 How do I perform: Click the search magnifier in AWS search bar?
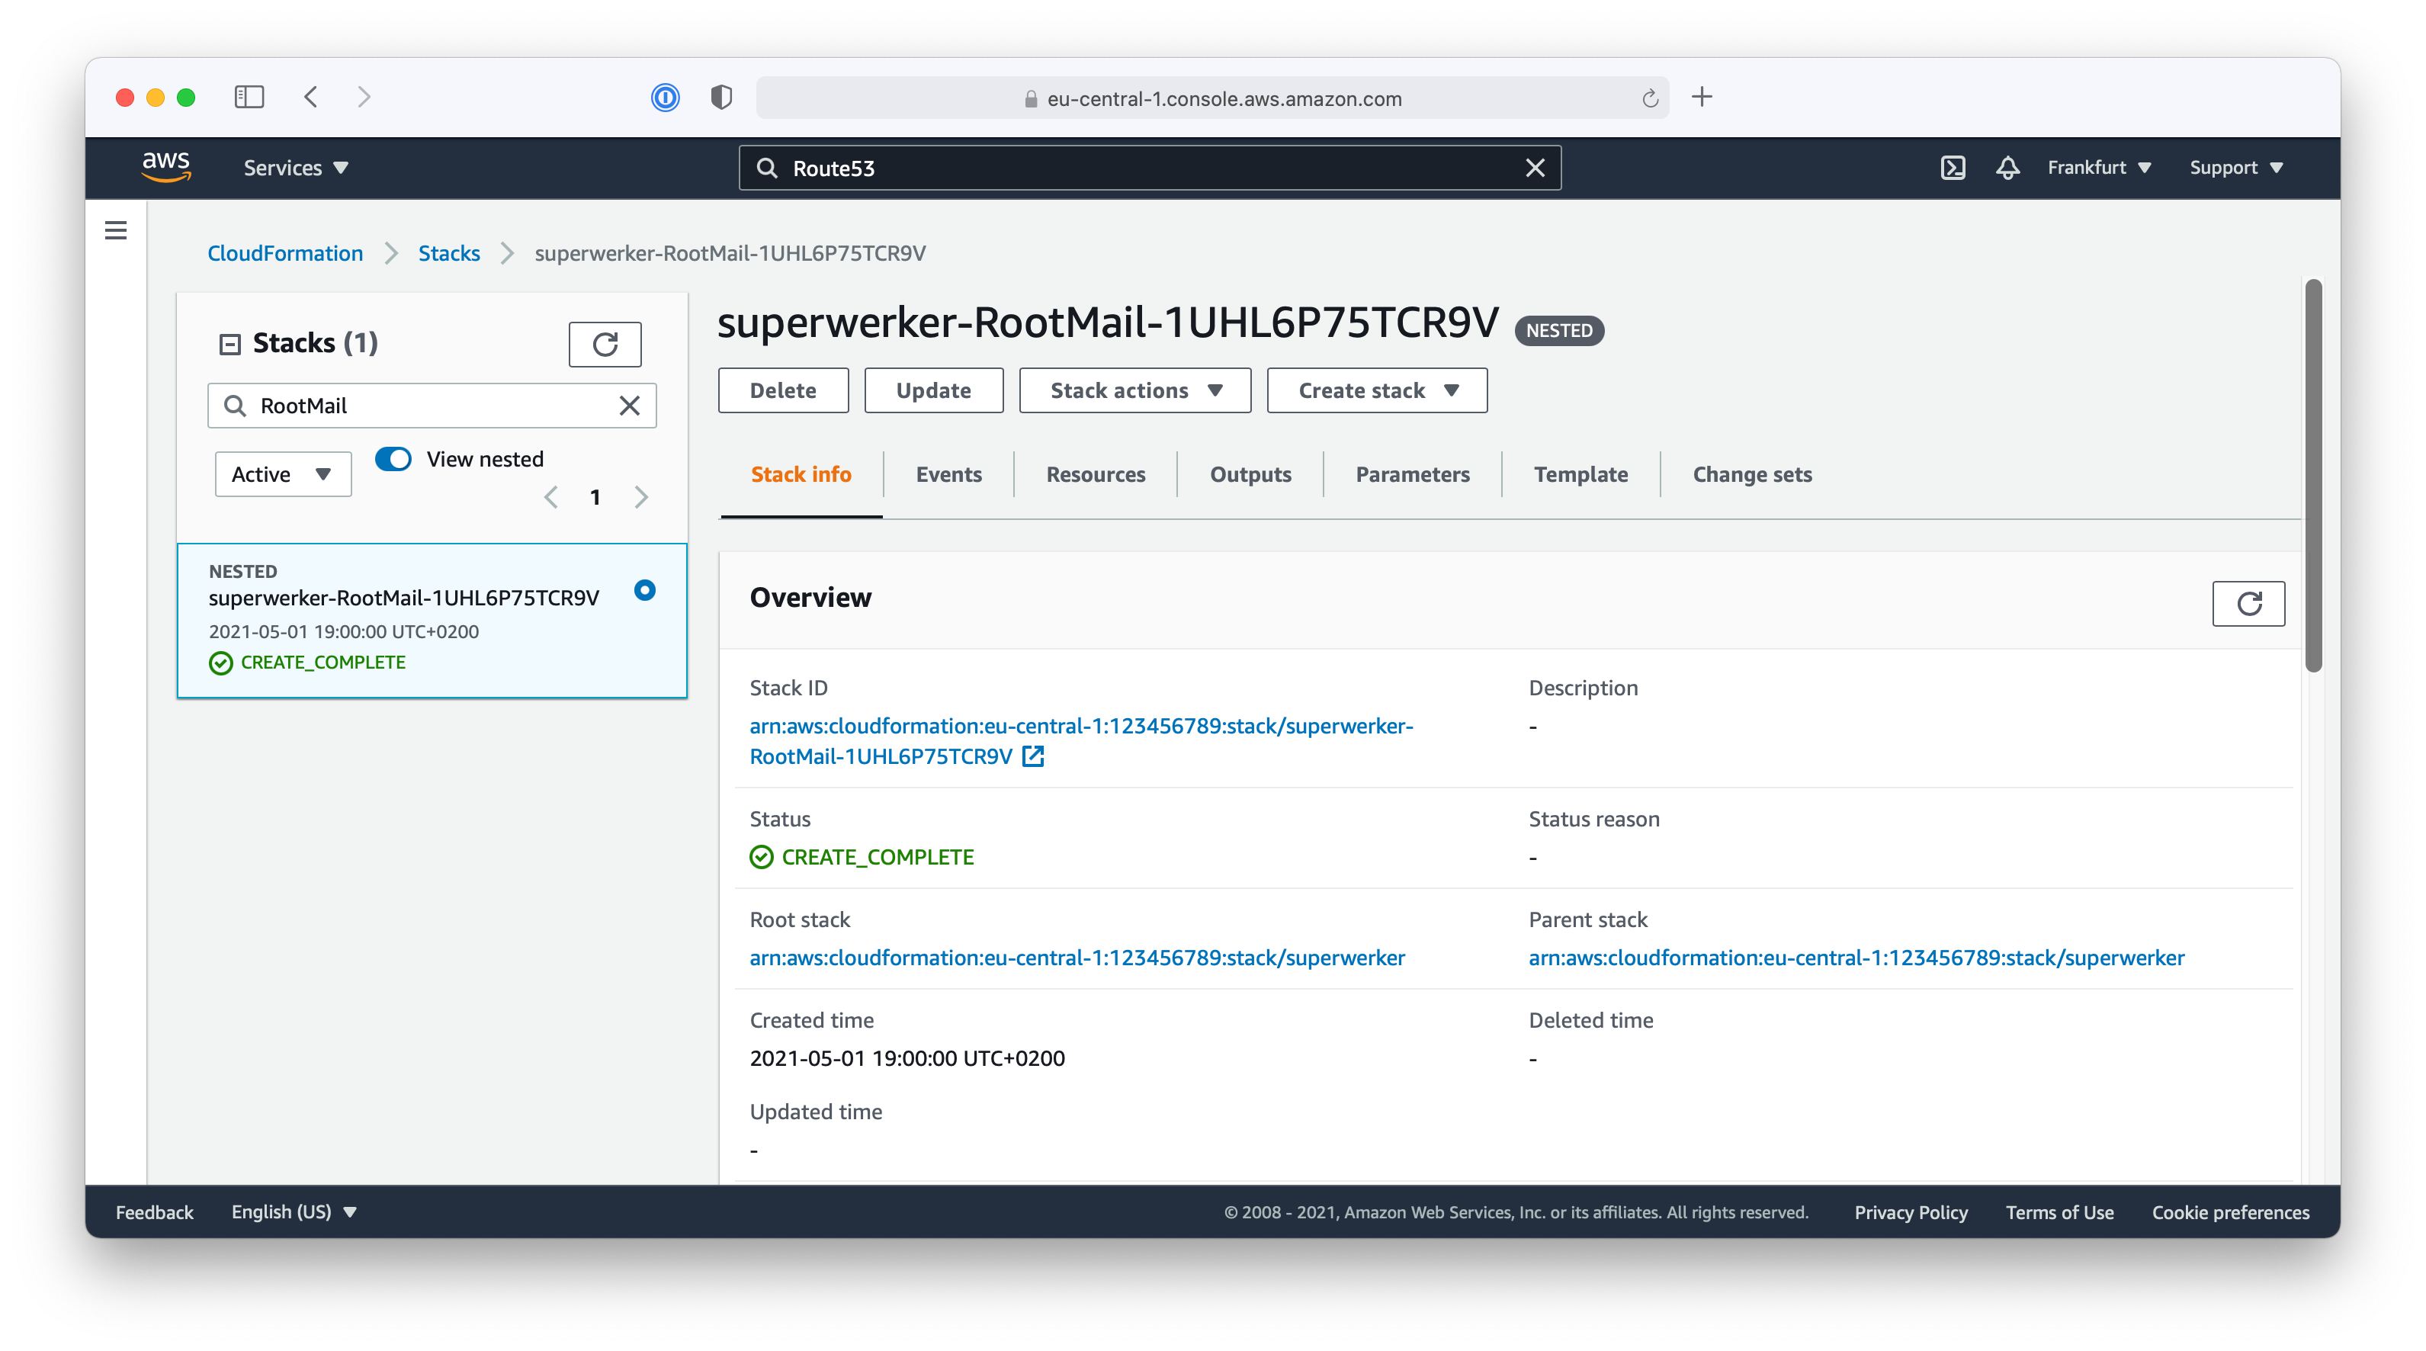point(768,168)
